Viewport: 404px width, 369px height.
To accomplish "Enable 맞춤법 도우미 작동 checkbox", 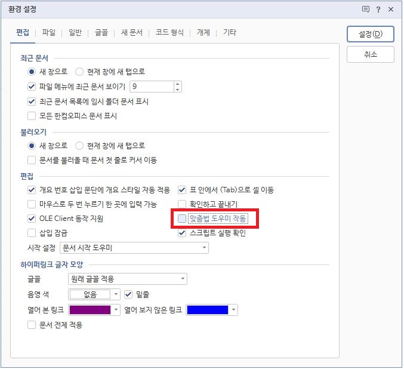I will click(x=182, y=219).
